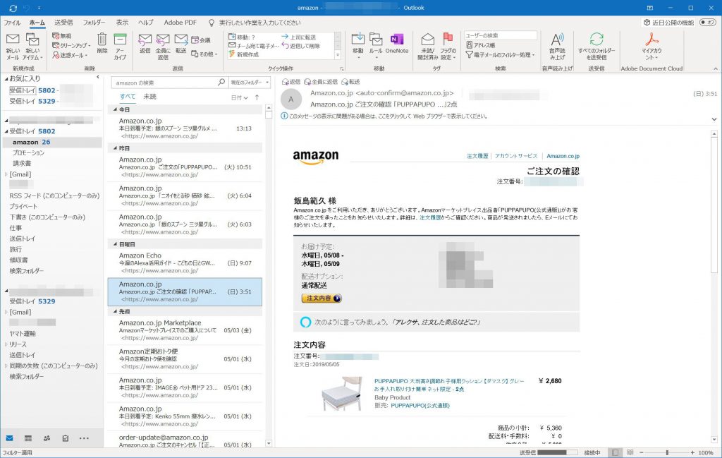
Task: Open the 現在のフォルダー search scope dropdown
Action: [x=247, y=83]
